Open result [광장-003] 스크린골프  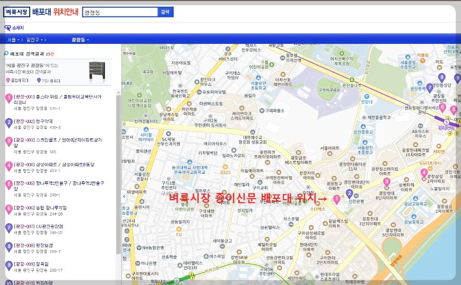(x=58, y=142)
